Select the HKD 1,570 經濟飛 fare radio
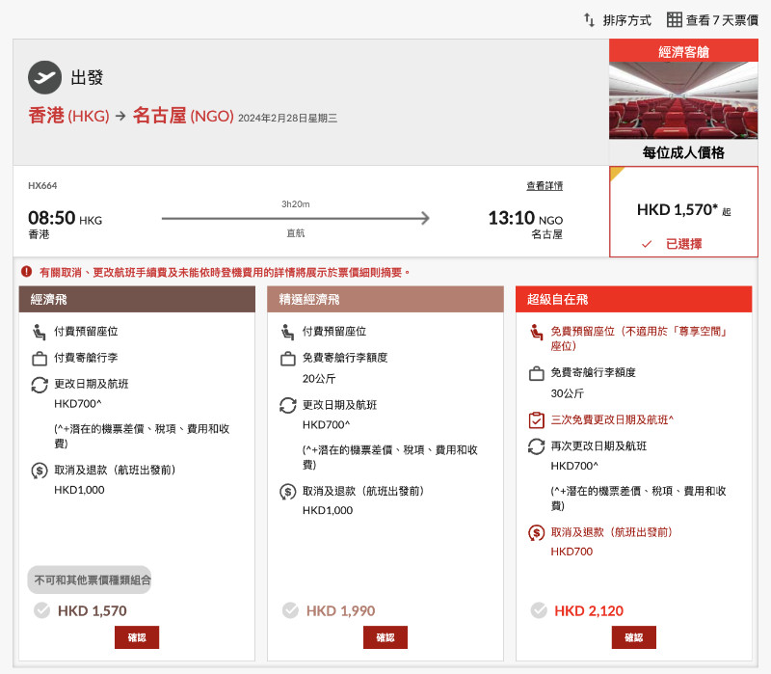This screenshot has width=771, height=674. pos(41,610)
